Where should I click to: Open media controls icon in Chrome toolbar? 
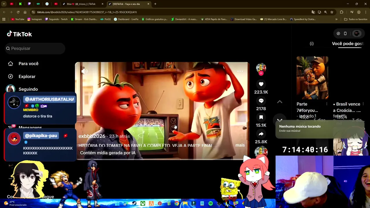click(x=352, y=12)
